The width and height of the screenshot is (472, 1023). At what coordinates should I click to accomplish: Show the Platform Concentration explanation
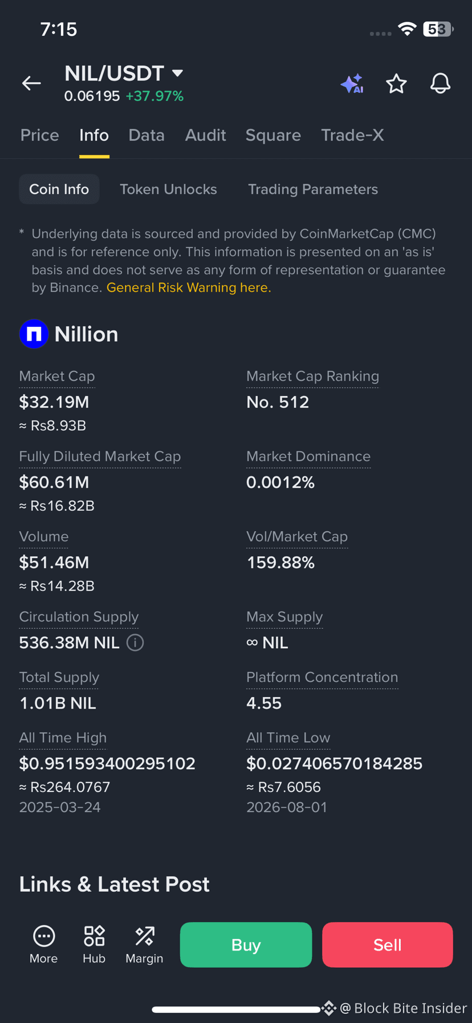(x=322, y=677)
